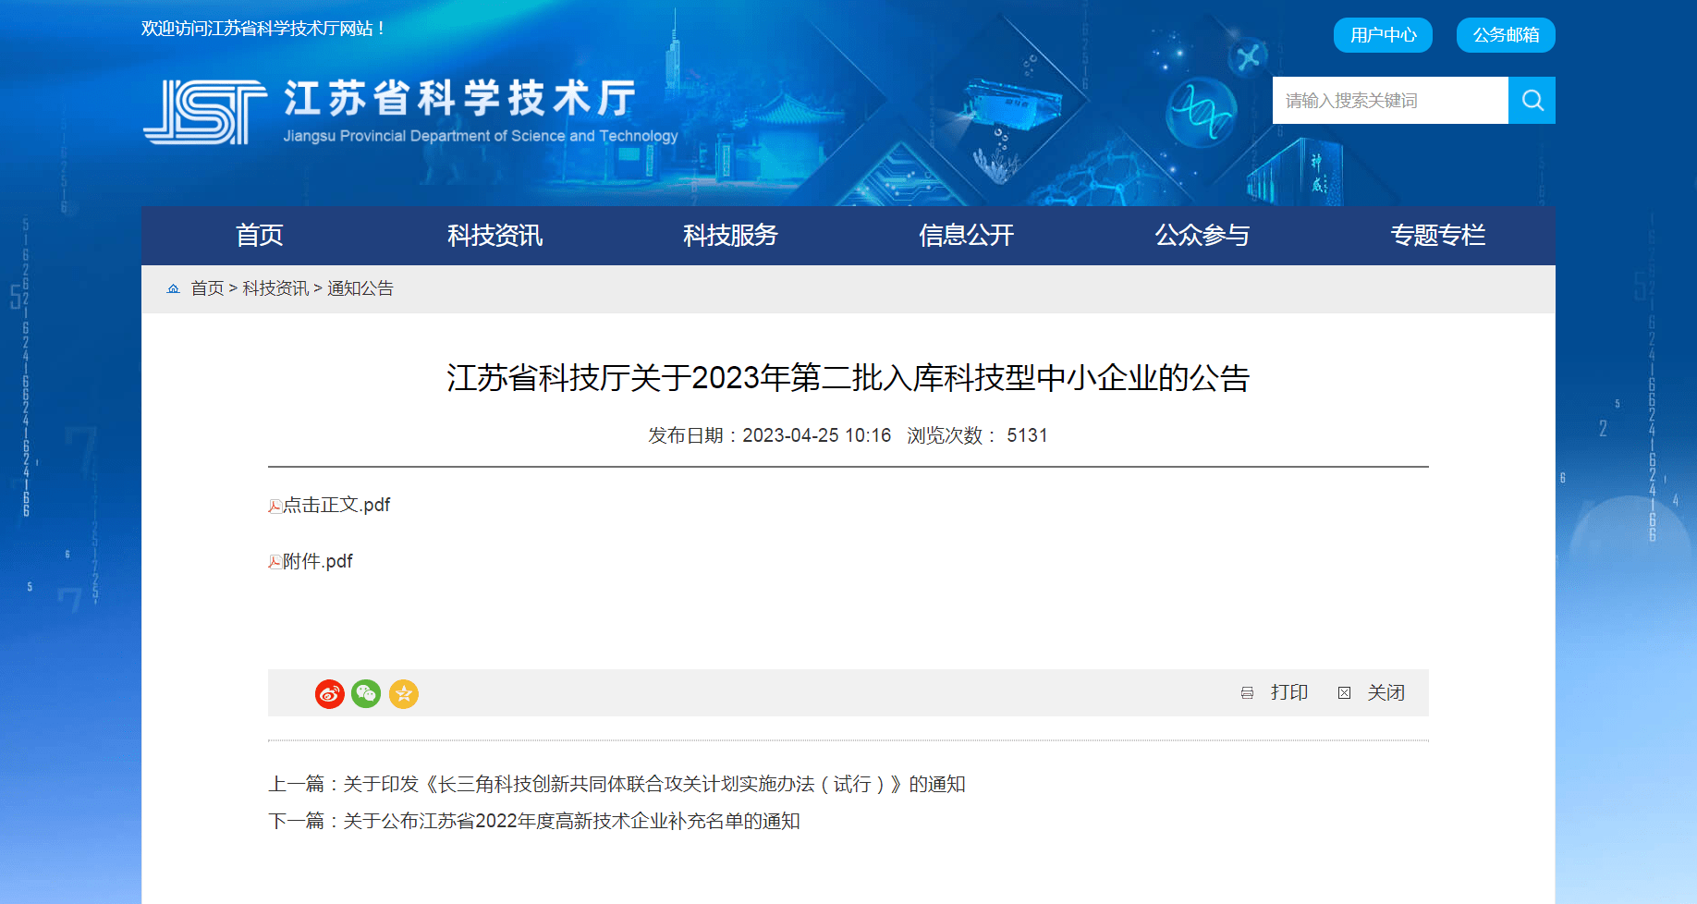
Task: Click the 公务邮箱 button
Action: pos(1506,35)
